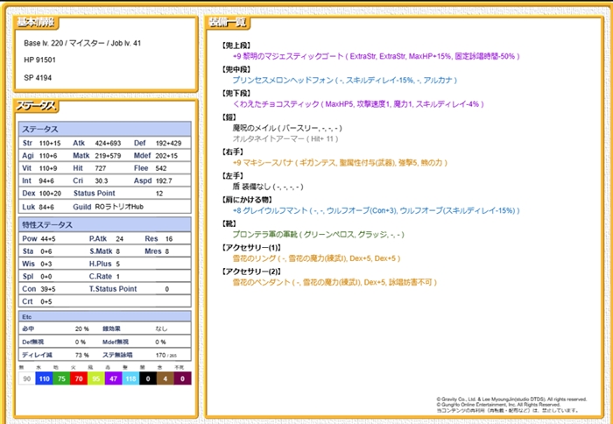
Task: Open the くわえたチョコスティック lower headgear item
Action: pyautogui.click(x=277, y=103)
